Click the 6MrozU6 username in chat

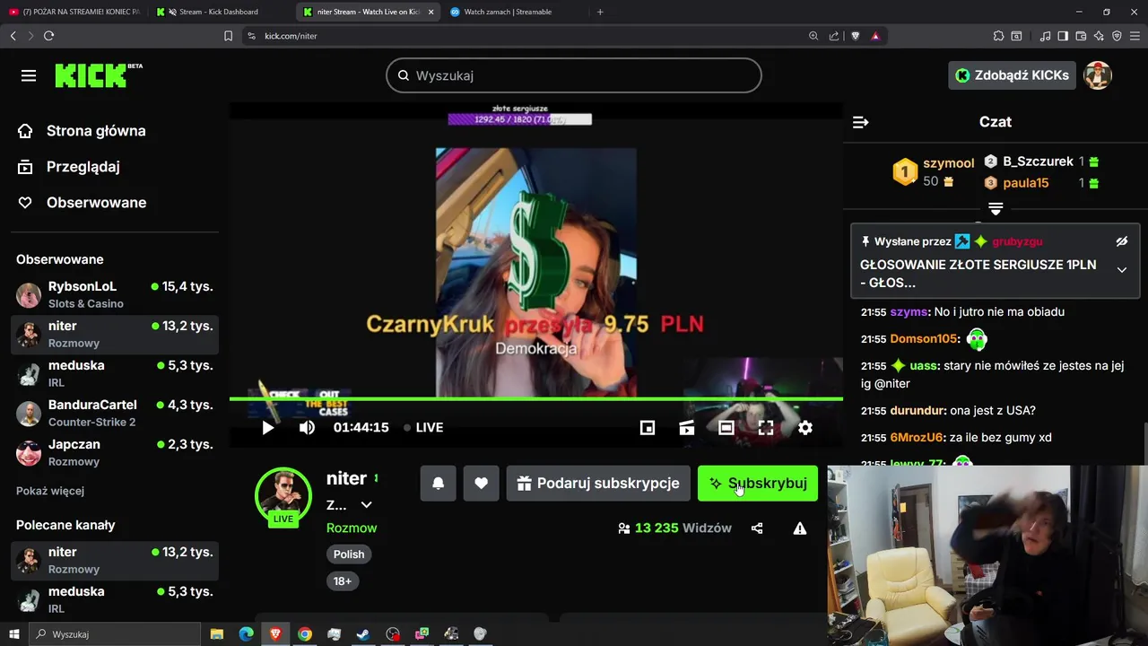coord(917,438)
